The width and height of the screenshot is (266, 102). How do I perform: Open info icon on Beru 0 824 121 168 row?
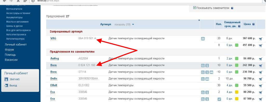click(207, 65)
